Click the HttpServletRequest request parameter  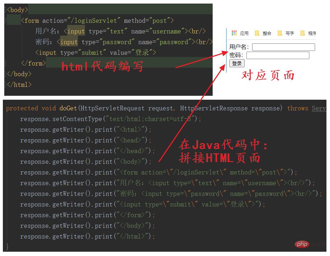(x=127, y=108)
